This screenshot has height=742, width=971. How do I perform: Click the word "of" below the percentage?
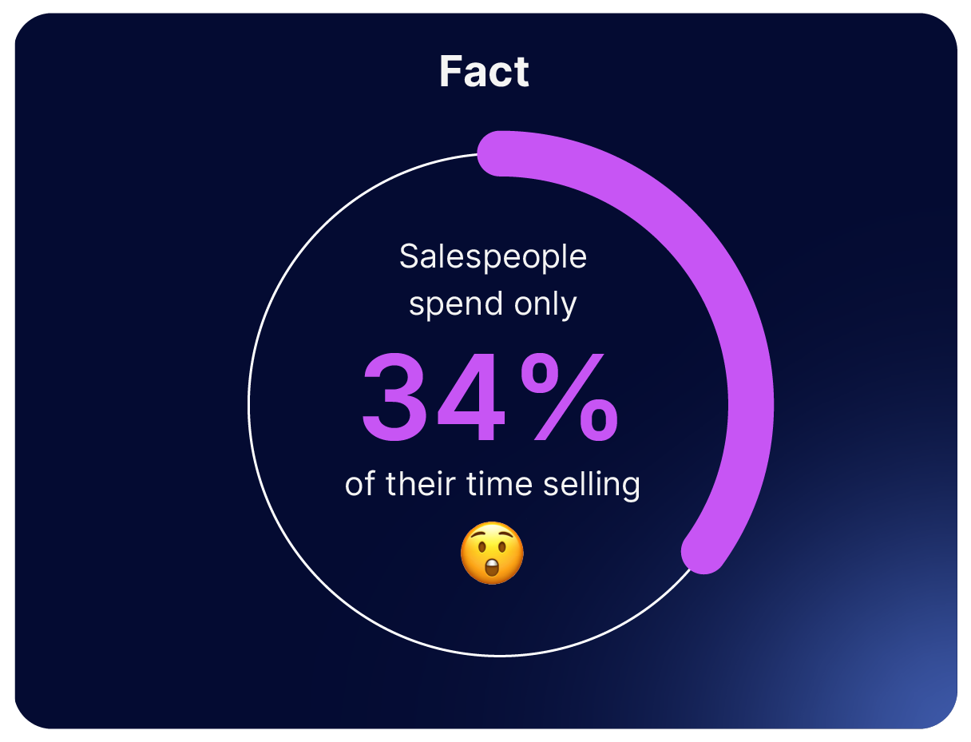click(x=361, y=484)
